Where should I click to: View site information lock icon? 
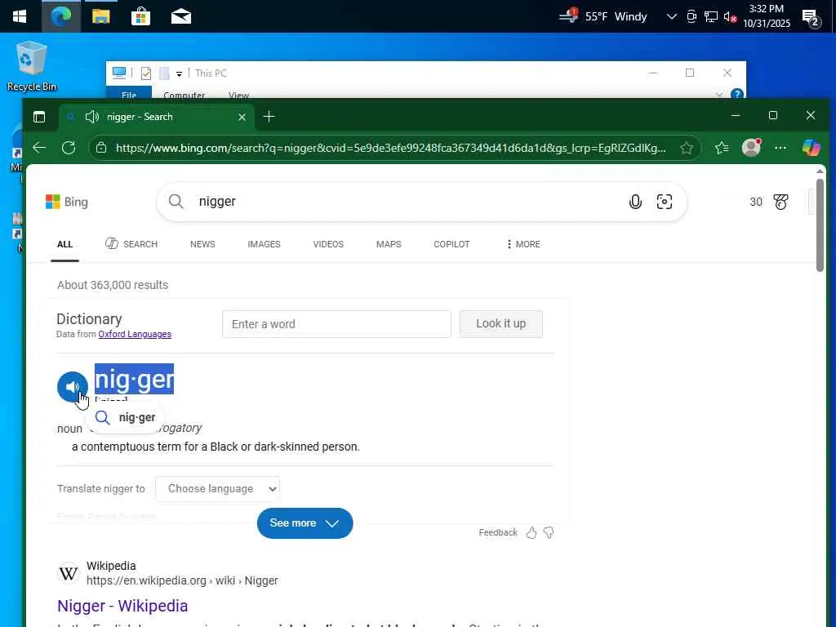click(101, 148)
